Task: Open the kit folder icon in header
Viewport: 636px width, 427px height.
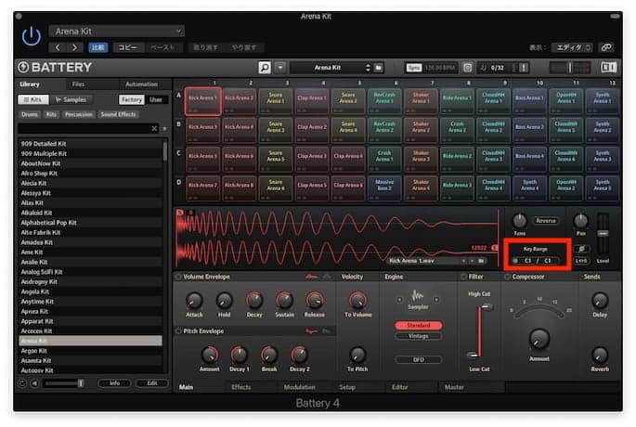Action: click(379, 68)
